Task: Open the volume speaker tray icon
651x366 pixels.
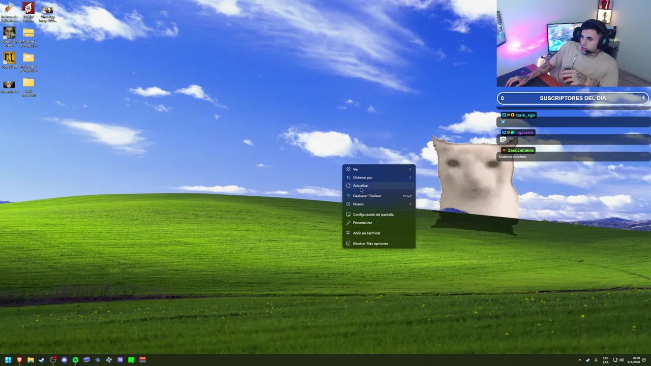Action: click(x=622, y=360)
